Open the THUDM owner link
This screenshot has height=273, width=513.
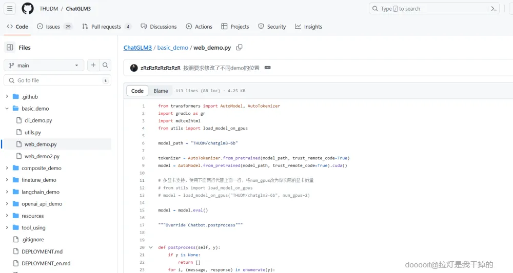(49, 9)
